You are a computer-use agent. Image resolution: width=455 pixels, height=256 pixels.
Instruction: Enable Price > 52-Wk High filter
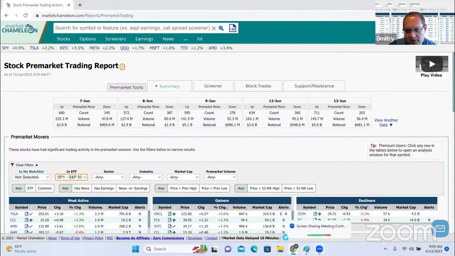pyautogui.click(x=264, y=188)
